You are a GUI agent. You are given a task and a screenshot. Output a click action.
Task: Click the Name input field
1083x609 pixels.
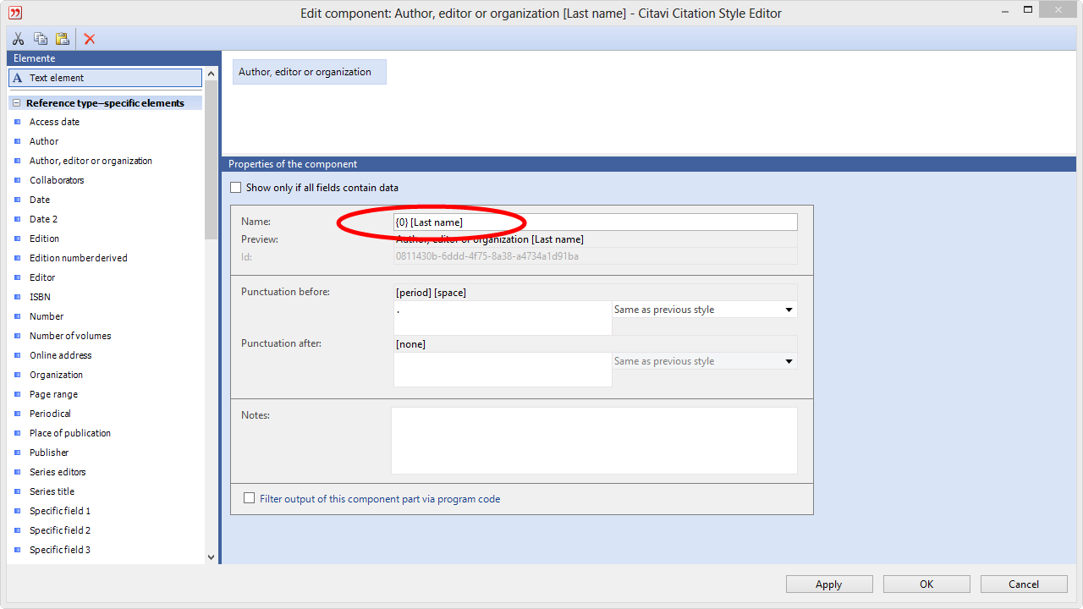(x=595, y=222)
